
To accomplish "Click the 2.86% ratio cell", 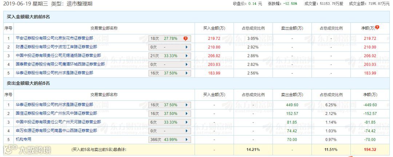I will (253, 56).
